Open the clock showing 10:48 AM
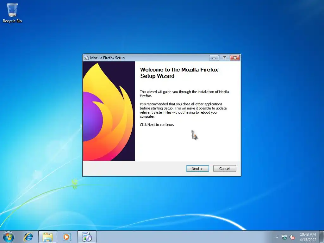 pos(308,237)
